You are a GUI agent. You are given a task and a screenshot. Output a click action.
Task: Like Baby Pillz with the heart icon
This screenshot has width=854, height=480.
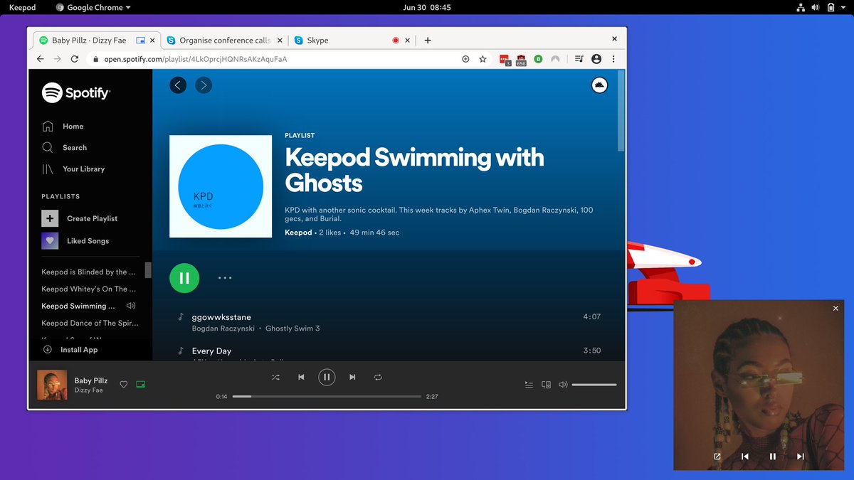pyautogui.click(x=124, y=385)
